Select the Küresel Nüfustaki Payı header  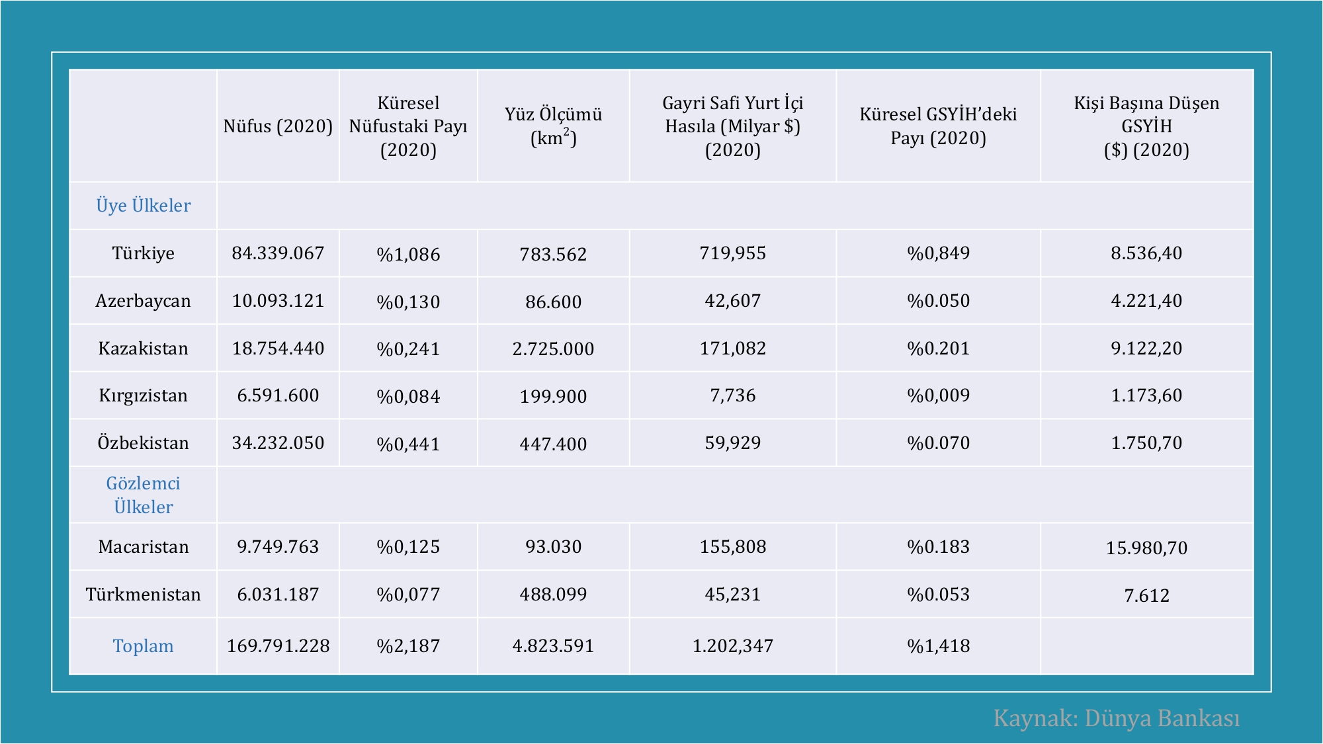[408, 126]
